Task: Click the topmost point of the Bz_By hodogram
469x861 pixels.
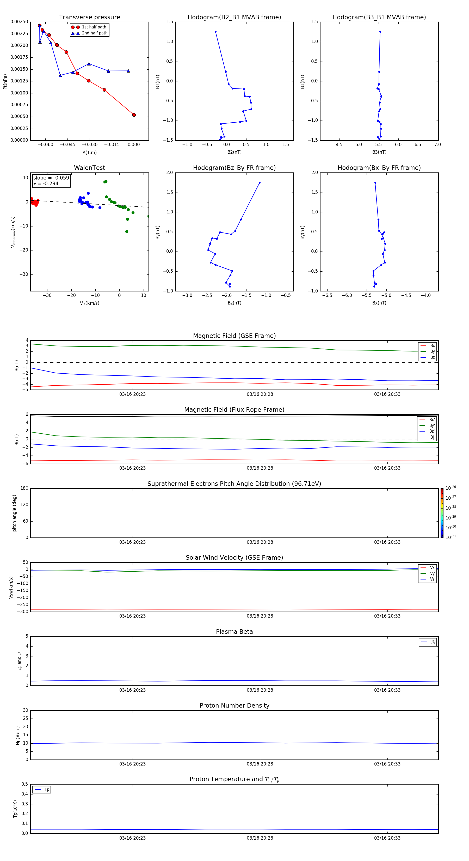Action: [259, 183]
